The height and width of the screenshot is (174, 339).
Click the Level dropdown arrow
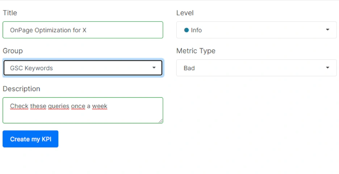click(327, 30)
